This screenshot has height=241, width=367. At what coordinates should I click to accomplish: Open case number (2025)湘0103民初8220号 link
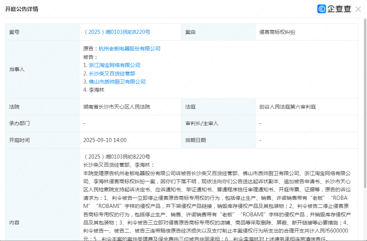[117, 32]
